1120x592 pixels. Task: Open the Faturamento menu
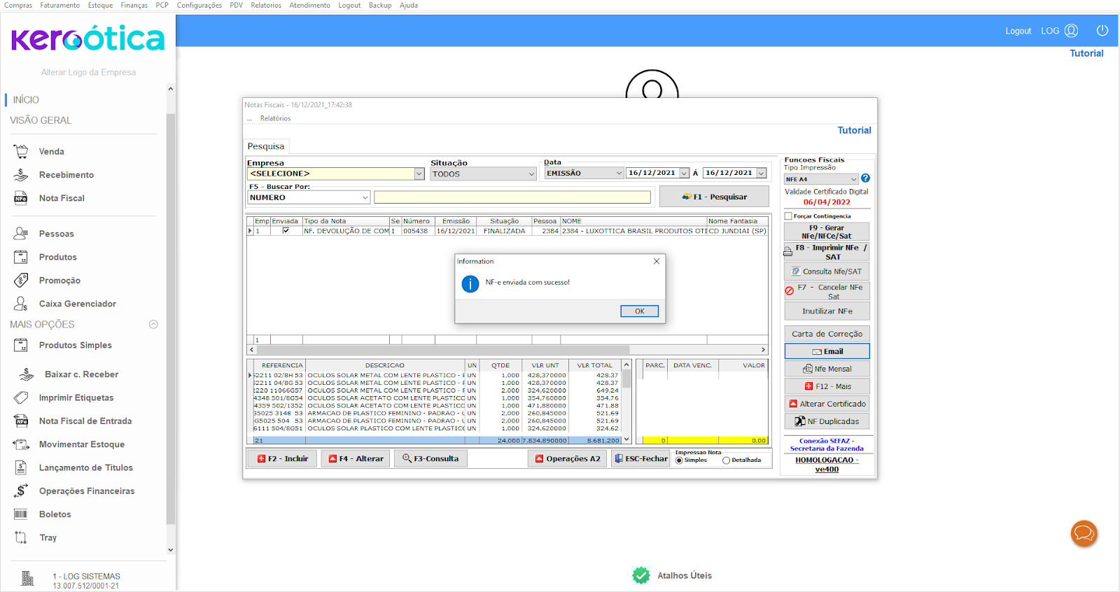point(59,5)
